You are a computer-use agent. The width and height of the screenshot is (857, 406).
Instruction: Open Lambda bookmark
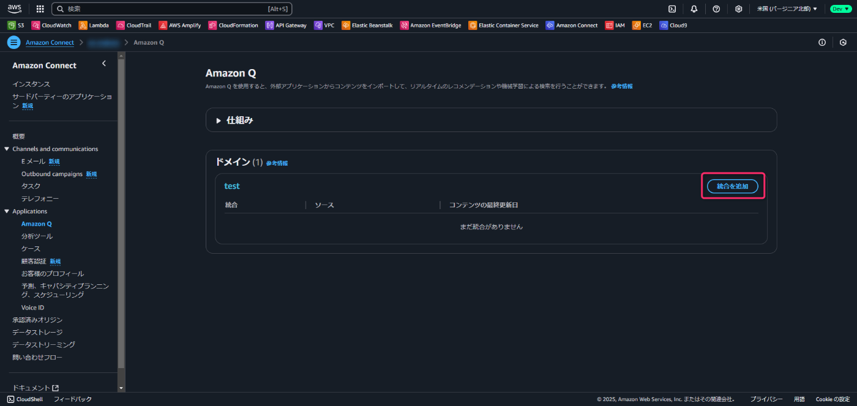coord(94,26)
